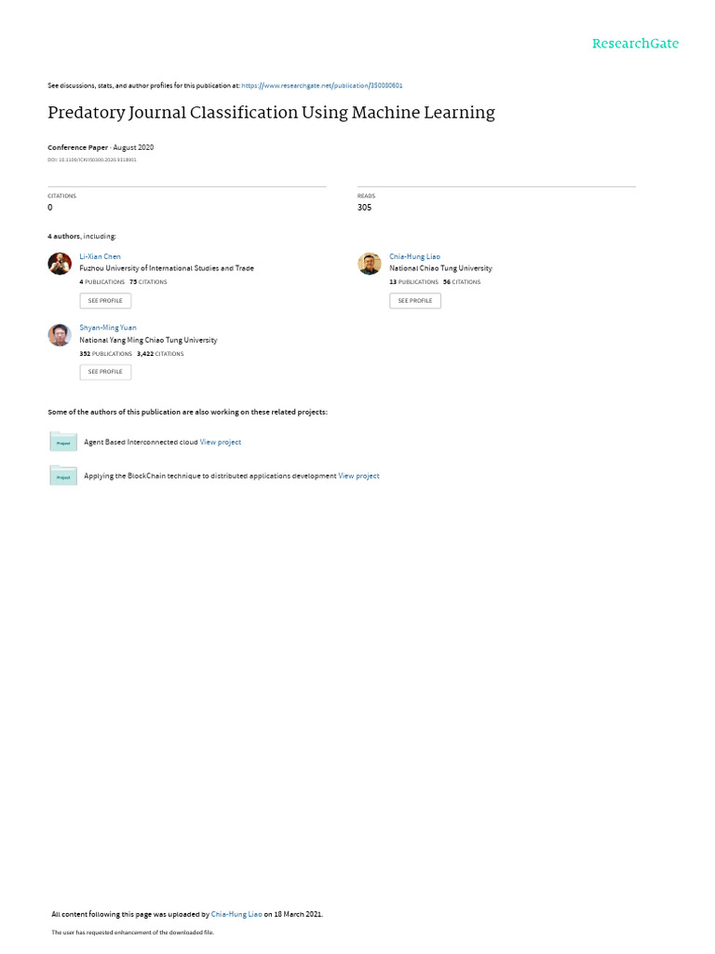Click See Profile button under Shyan-Ming Yuan
The width and height of the screenshot is (715, 954).
105,372
